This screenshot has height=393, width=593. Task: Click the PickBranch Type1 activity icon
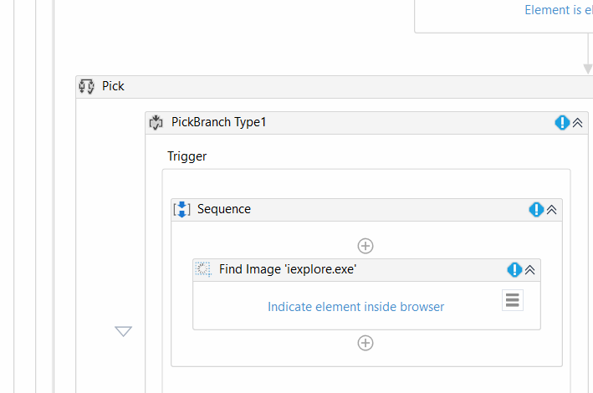156,122
